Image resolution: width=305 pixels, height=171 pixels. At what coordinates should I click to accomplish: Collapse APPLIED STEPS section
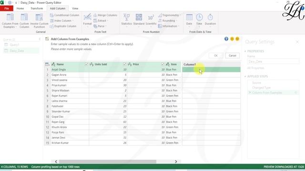point(245,76)
